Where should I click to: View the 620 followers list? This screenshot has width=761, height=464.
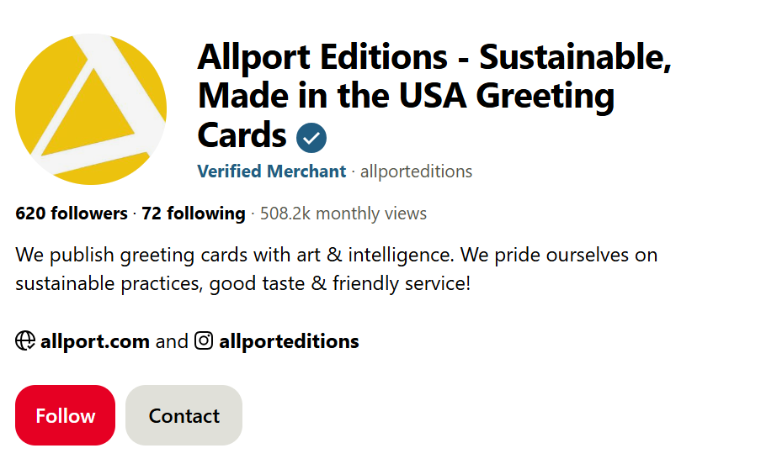[72, 214]
